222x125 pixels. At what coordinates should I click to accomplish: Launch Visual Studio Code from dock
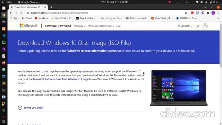[x=4, y=35]
